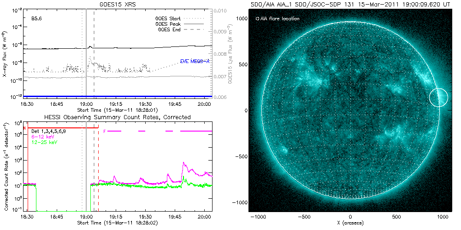Click the HESSI Observing Summary Count Rates title
This screenshot has width=461, height=230.
117,117
